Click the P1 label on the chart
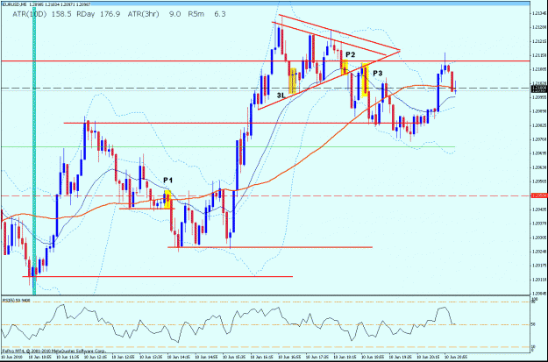 [x=167, y=181]
